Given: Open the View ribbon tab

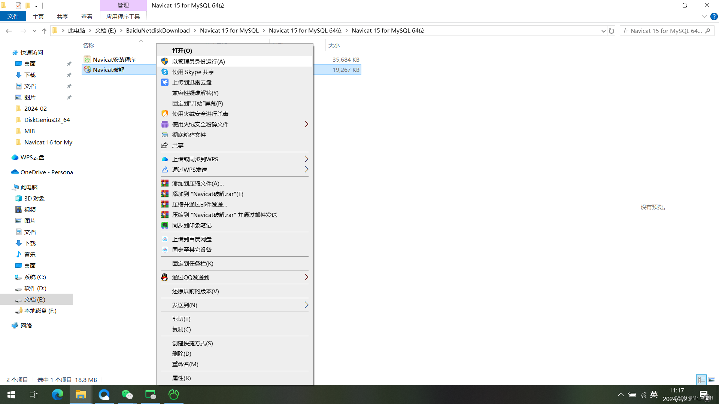Looking at the screenshot, I should click(87, 16).
